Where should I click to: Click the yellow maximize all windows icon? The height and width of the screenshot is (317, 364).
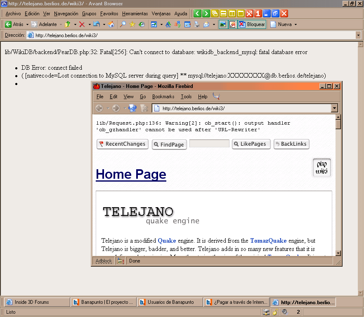click(x=241, y=14)
